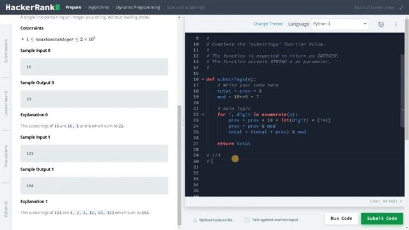Switch to the Submissions side tab
409x230 pixels.
click(x=6, y=51)
